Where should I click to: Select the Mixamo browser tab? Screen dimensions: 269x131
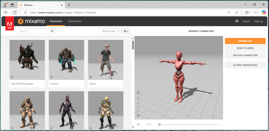(x=41, y=5)
